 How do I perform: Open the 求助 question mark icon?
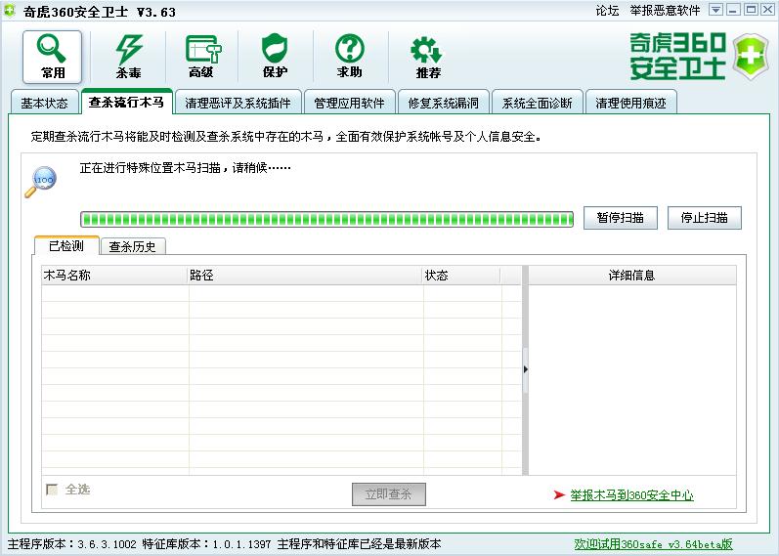coord(349,57)
